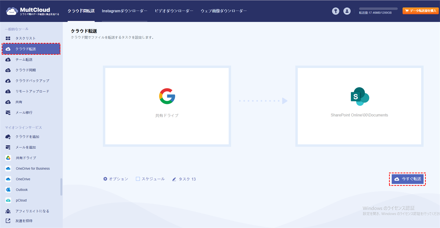Click the Google logo in source box
The image size is (440, 228).
pyautogui.click(x=167, y=96)
